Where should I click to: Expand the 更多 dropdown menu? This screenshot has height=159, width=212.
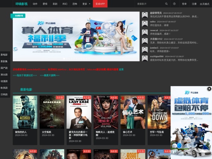pos(86,4)
